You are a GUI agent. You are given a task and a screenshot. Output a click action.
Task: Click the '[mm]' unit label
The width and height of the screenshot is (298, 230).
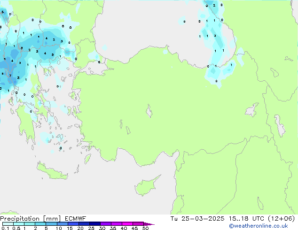coord(52,219)
